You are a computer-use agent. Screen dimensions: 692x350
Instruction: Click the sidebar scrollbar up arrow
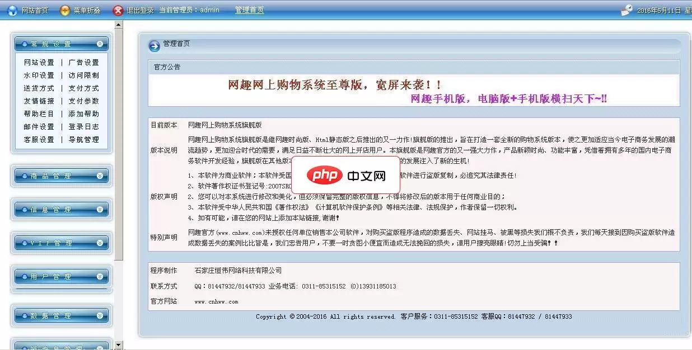click(118, 24)
